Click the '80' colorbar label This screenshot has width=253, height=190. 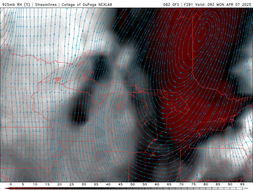point(206,184)
